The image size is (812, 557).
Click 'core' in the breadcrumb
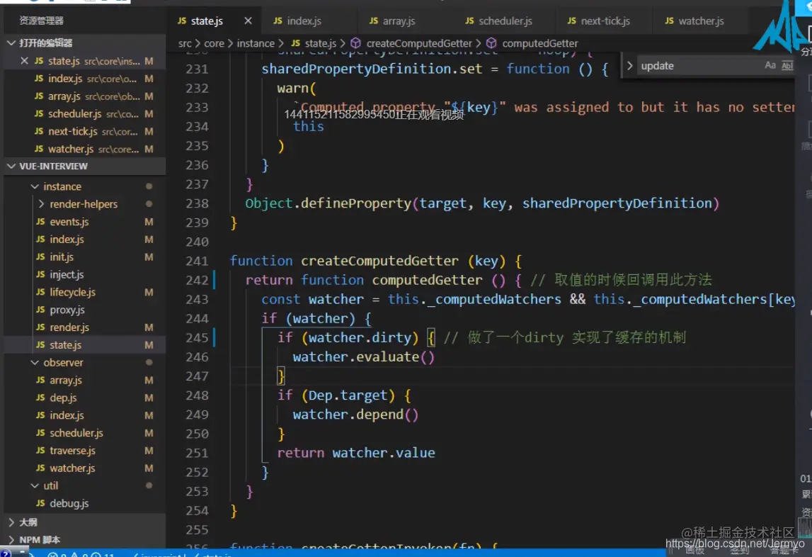[214, 43]
